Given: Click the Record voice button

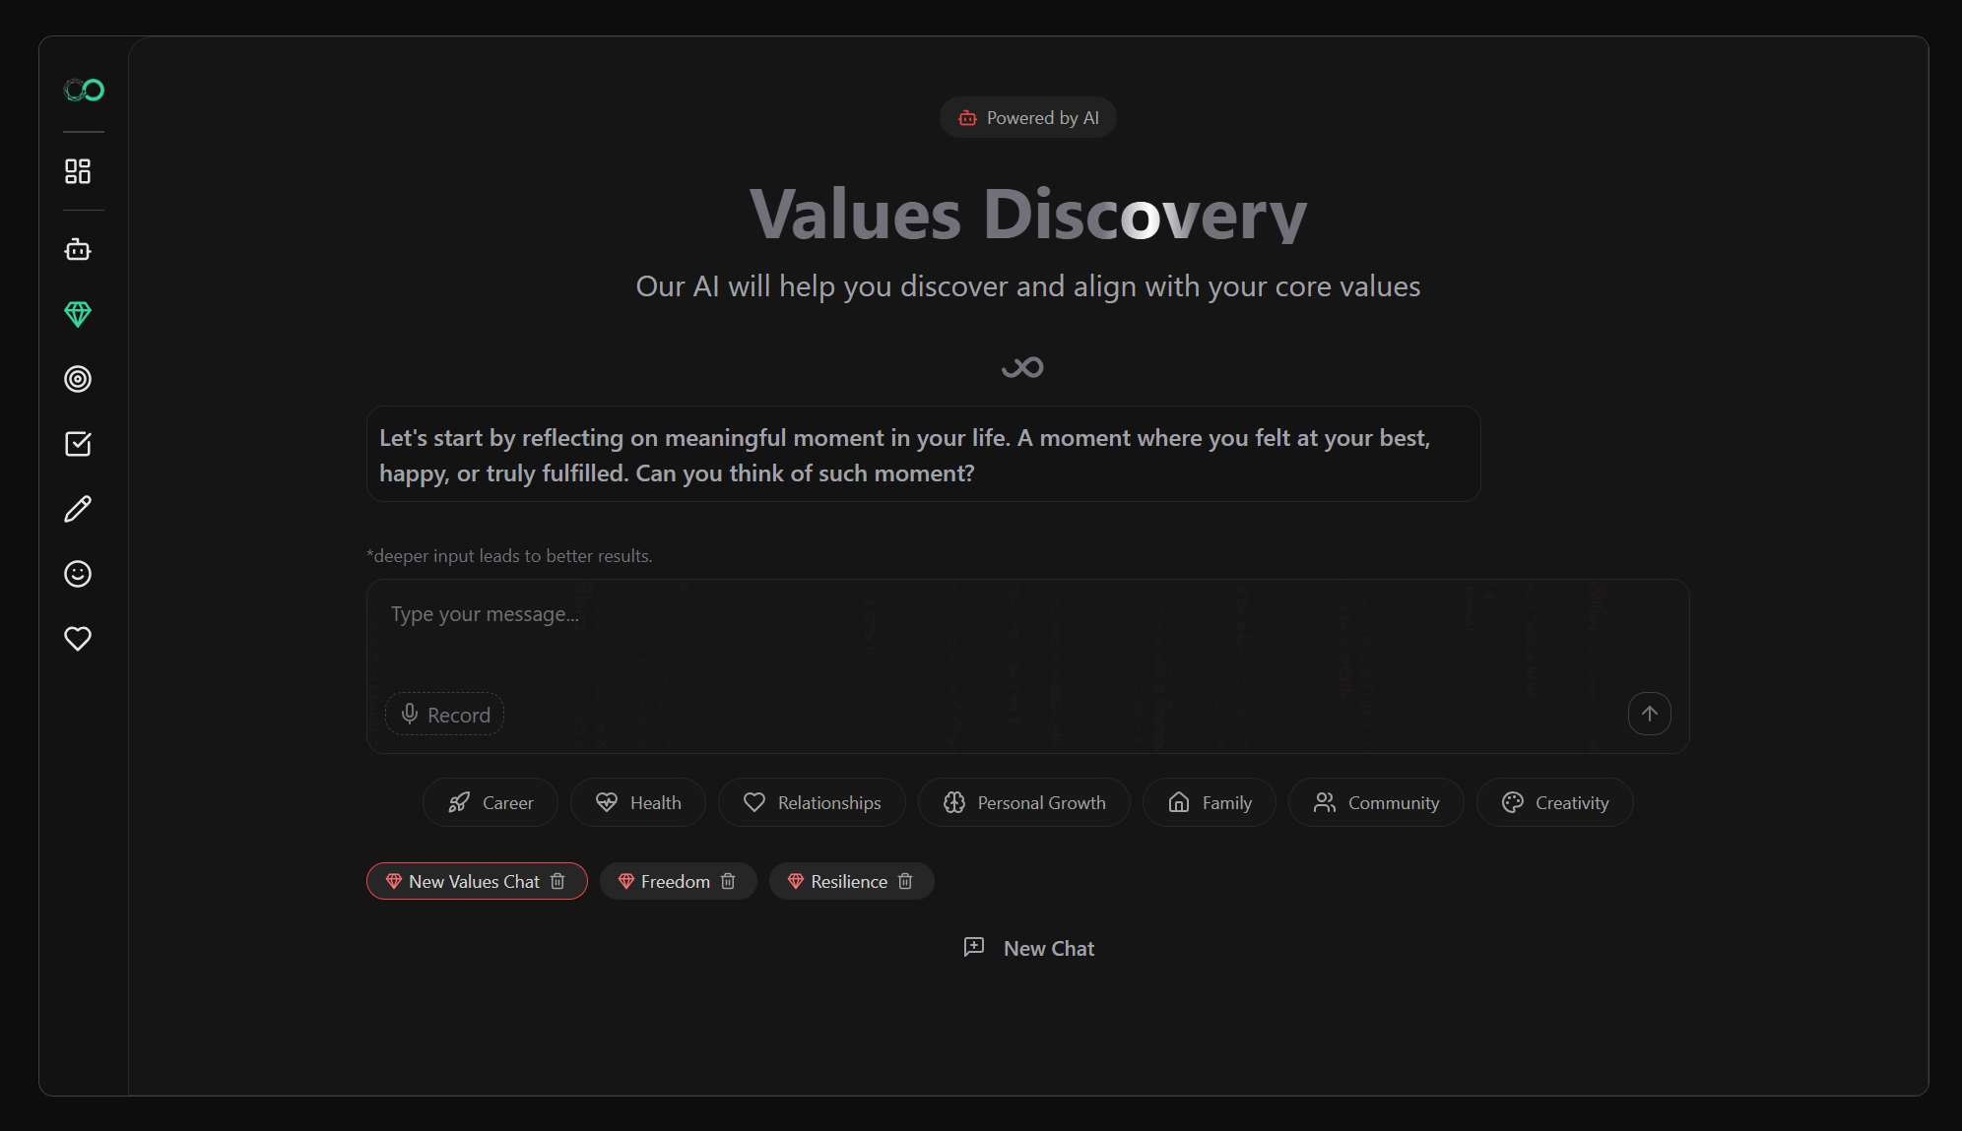Looking at the screenshot, I should point(444,714).
